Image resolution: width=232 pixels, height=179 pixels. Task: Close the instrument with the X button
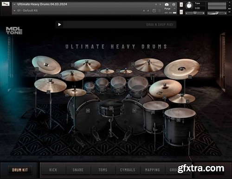[229, 2]
